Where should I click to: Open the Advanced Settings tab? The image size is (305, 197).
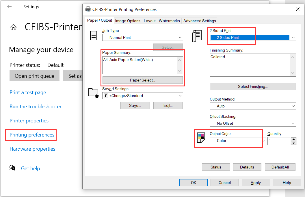click(x=199, y=21)
